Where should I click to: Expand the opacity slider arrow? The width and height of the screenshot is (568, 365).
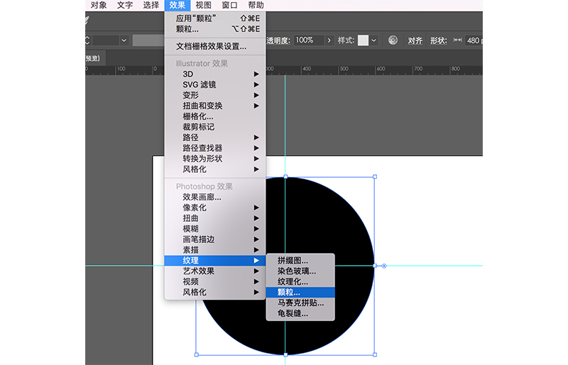329,40
